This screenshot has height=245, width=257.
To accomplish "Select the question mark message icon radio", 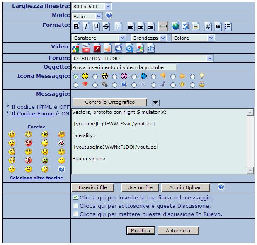I will (114, 85).
